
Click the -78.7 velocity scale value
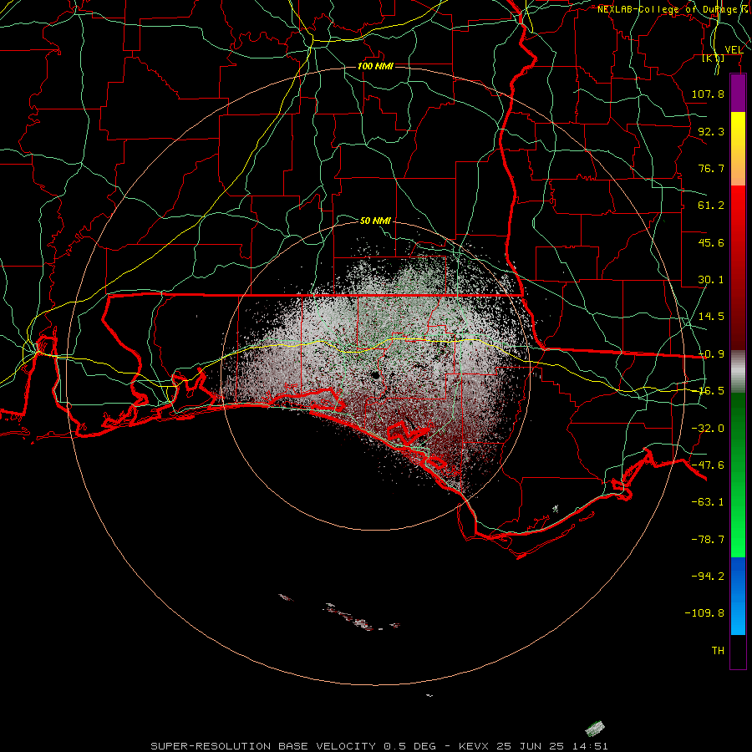point(708,540)
